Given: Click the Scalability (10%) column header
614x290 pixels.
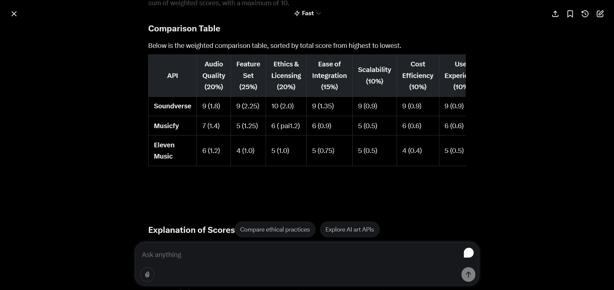Looking at the screenshot, I should tap(374, 76).
